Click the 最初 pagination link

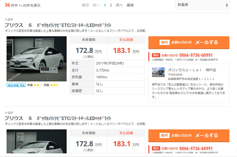tap(85, 5)
